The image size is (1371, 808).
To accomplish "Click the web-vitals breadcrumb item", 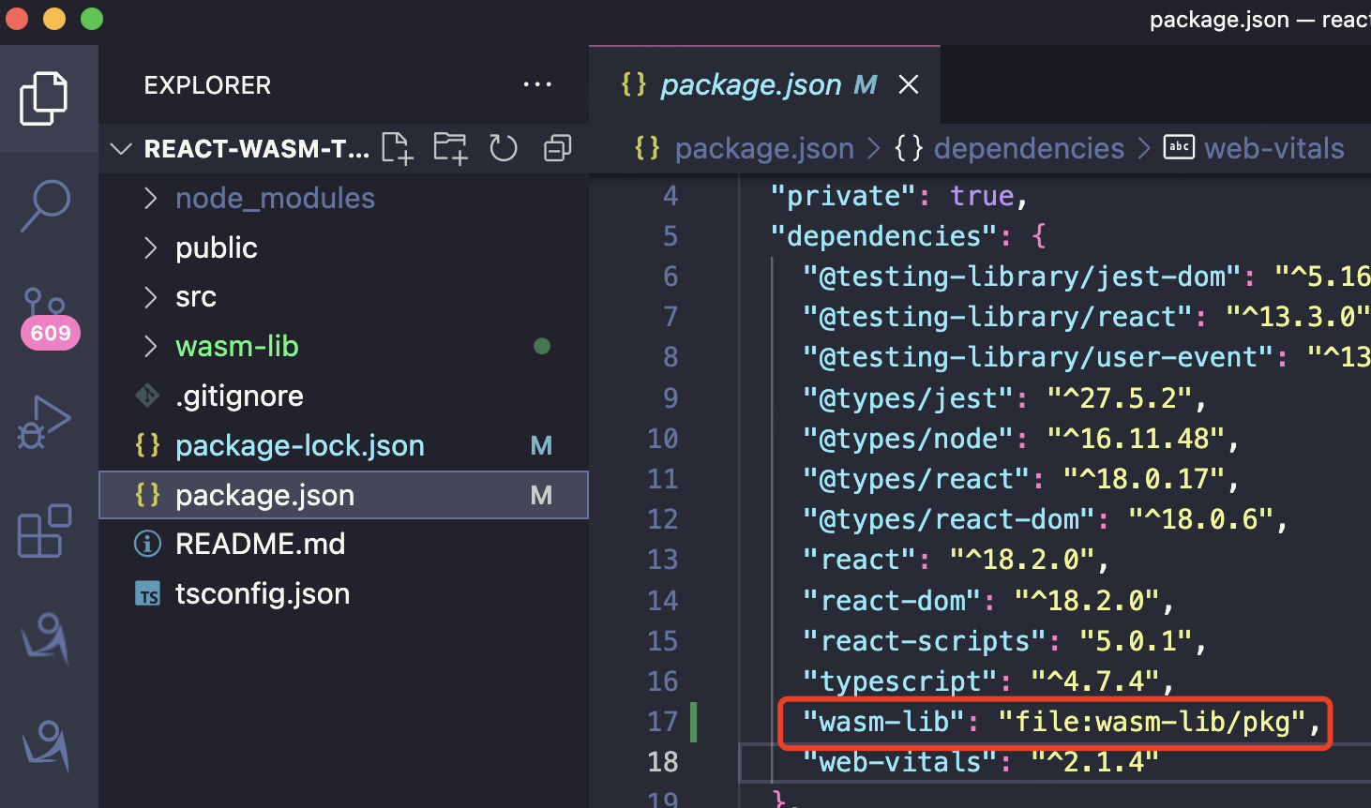I will point(1273,149).
